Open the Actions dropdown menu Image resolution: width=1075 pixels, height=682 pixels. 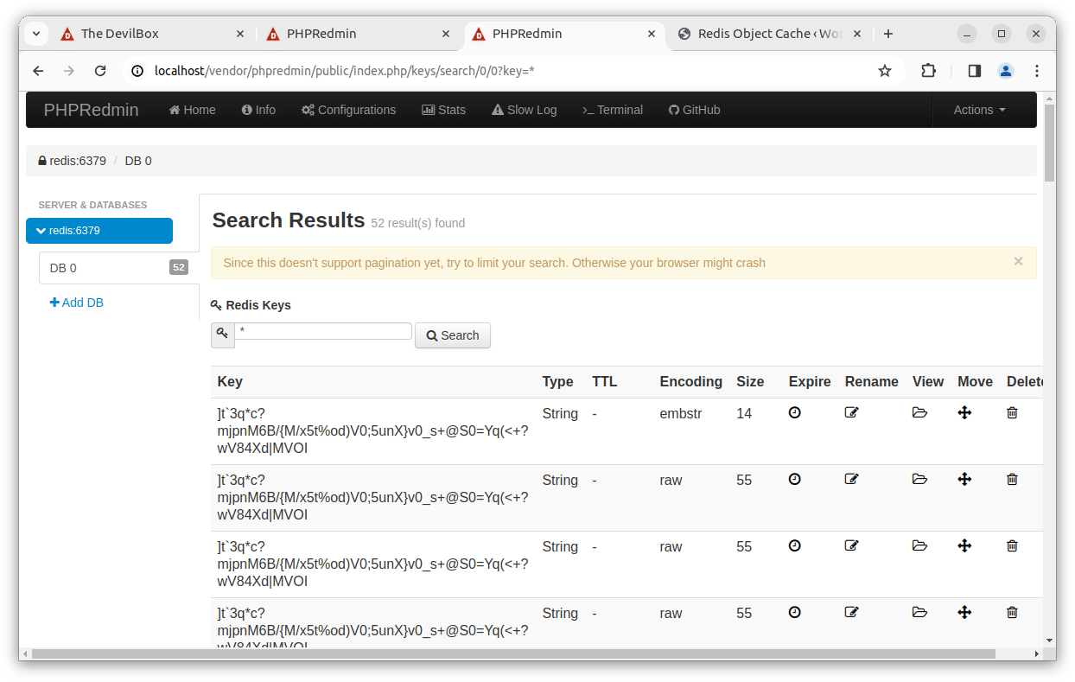[979, 110]
